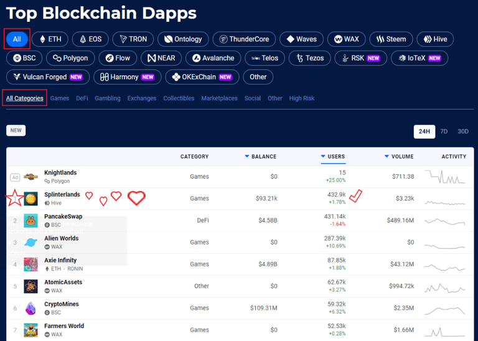Select the Farmers World dapp icon

point(30,330)
